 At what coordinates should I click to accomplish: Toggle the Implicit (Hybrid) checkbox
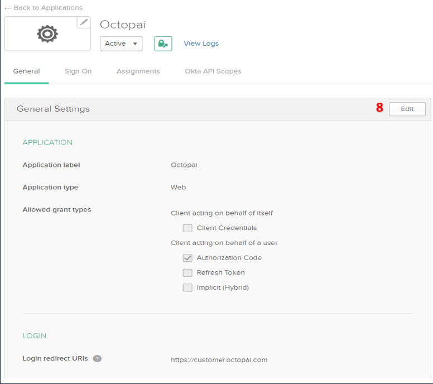coord(187,287)
